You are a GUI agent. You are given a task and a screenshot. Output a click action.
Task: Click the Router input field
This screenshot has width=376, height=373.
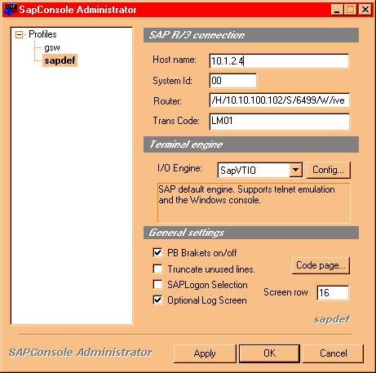point(279,100)
